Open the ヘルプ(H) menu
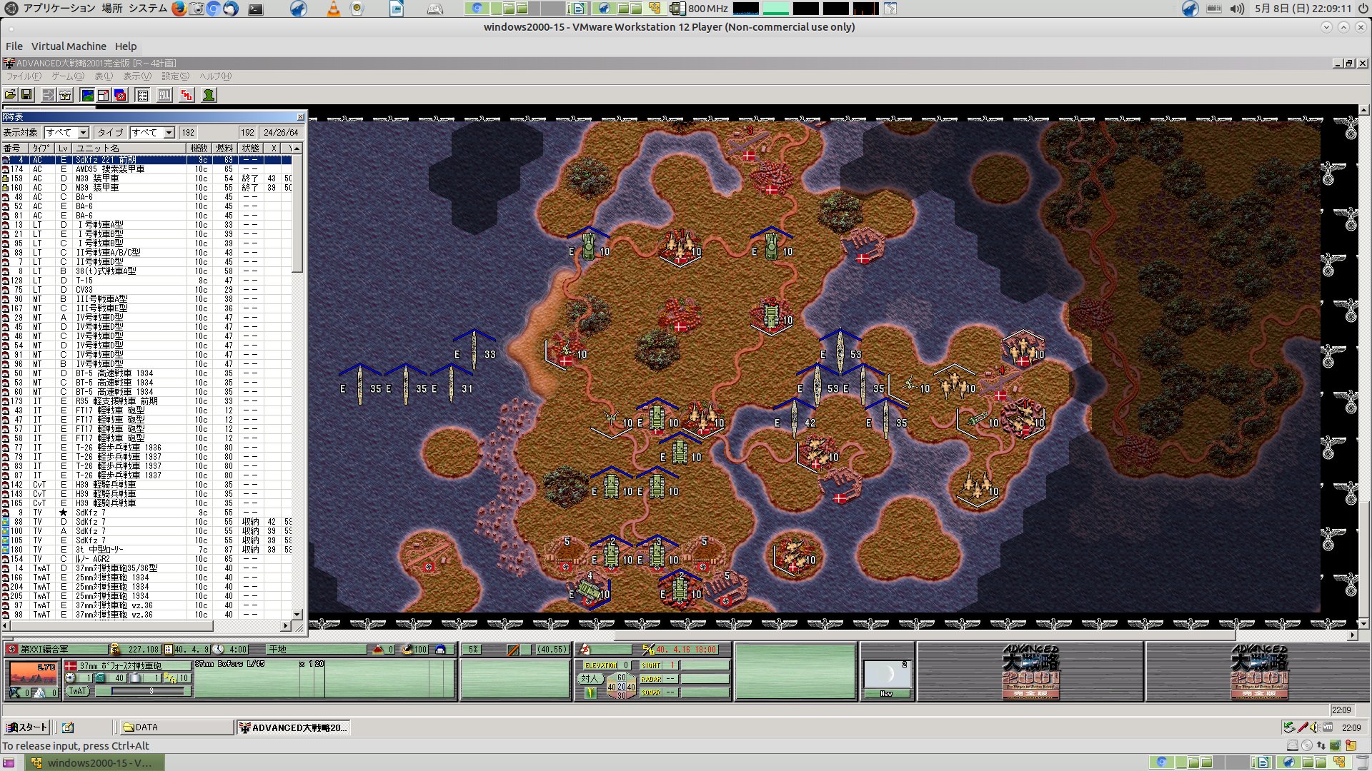 [x=215, y=76]
